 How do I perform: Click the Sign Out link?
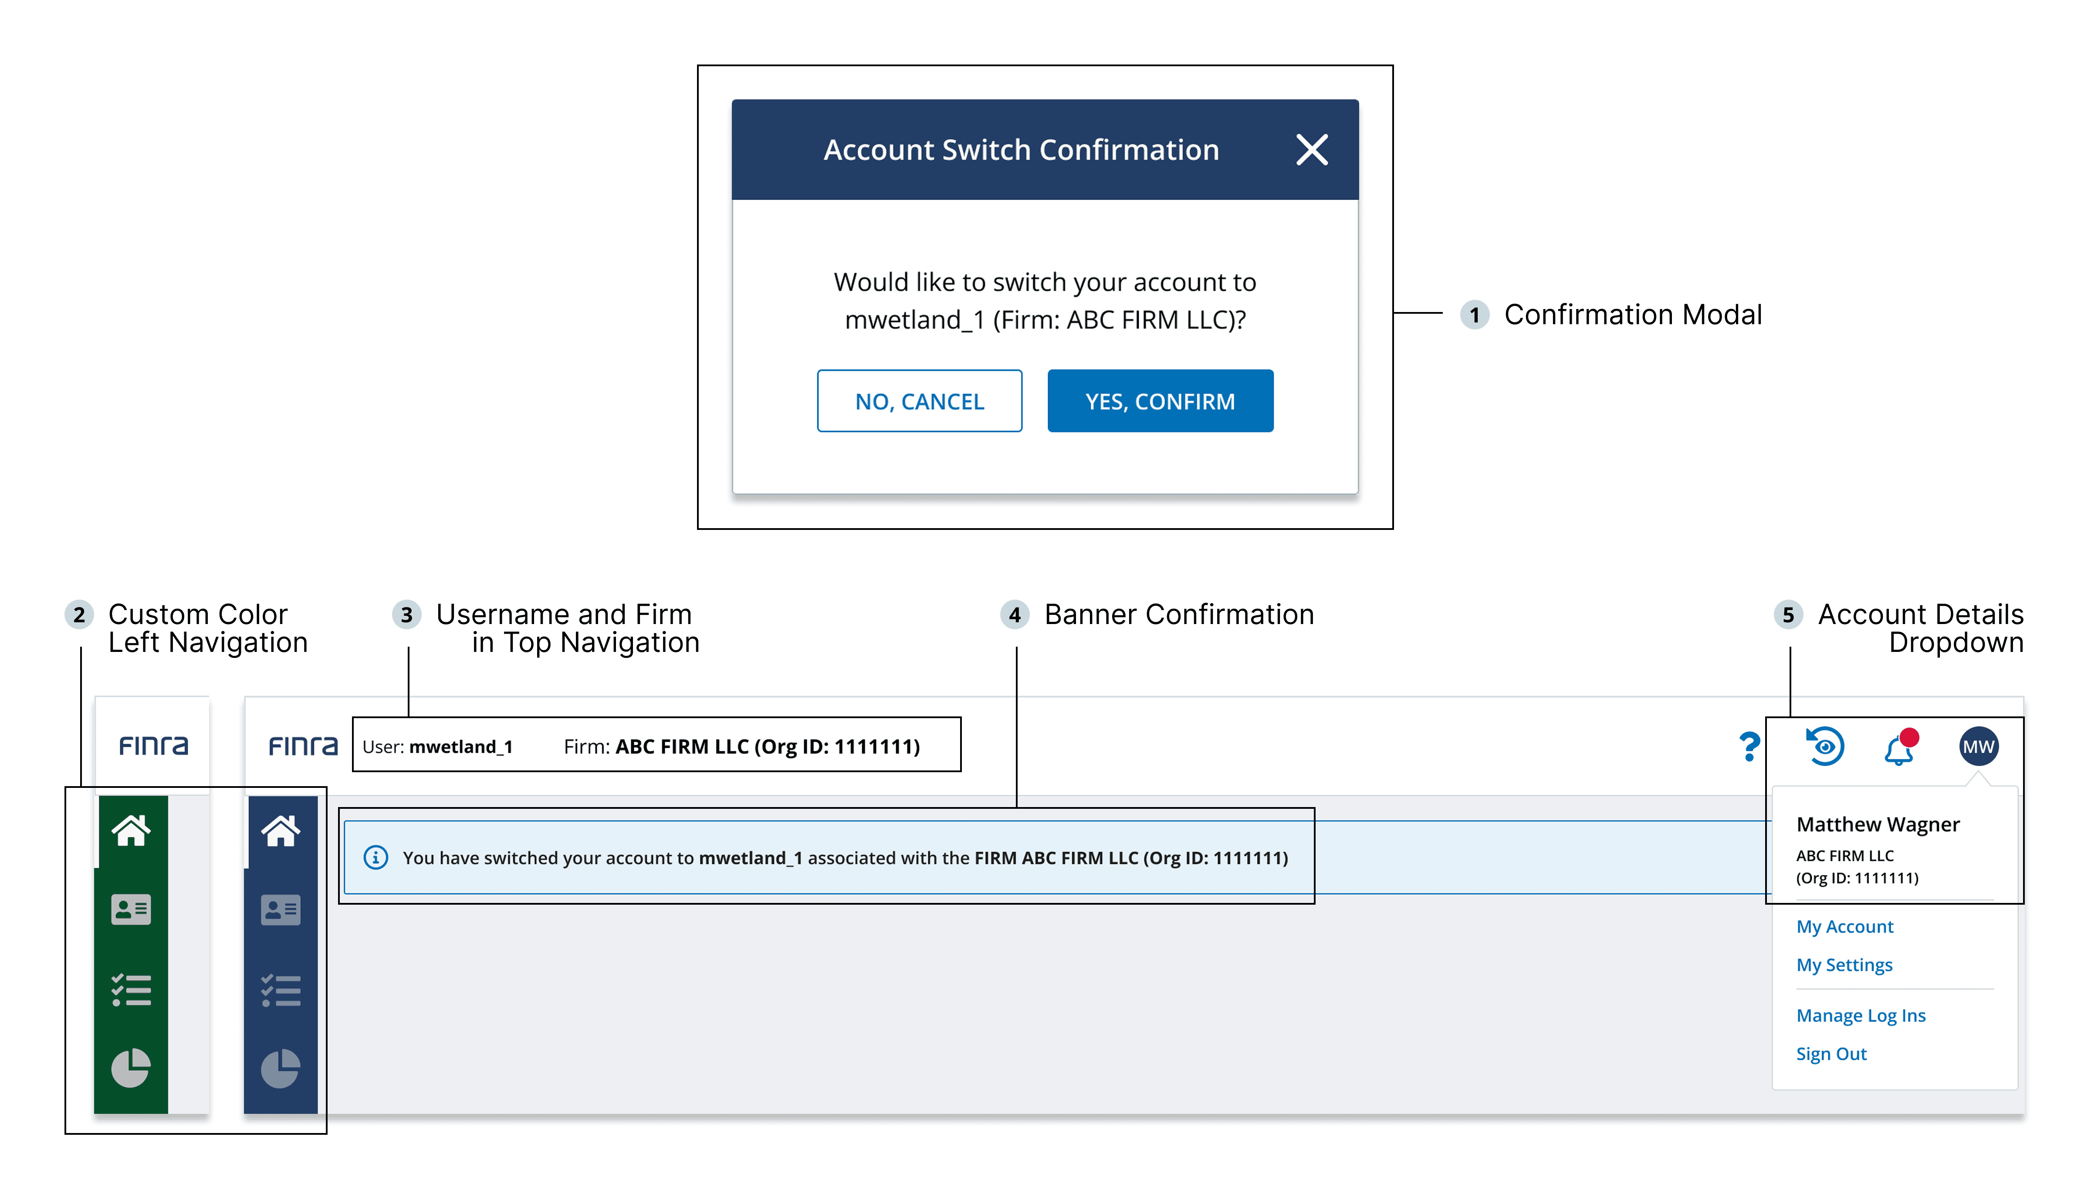pos(1830,1054)
